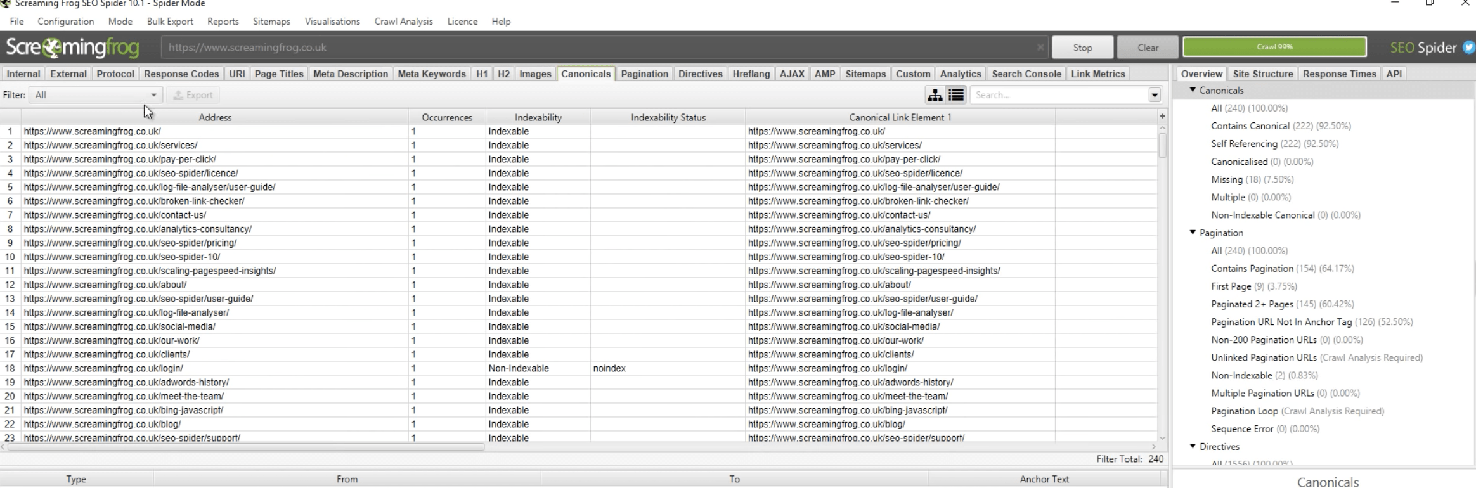Switch to tree view icon
Viewport: 1476px width, 488px height.
(x=935, y=95)
